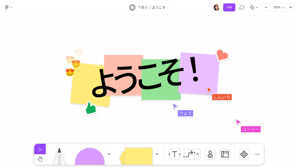Select the cursor selection tool
This screenshot has height=168, width=298.
point(40,149)
